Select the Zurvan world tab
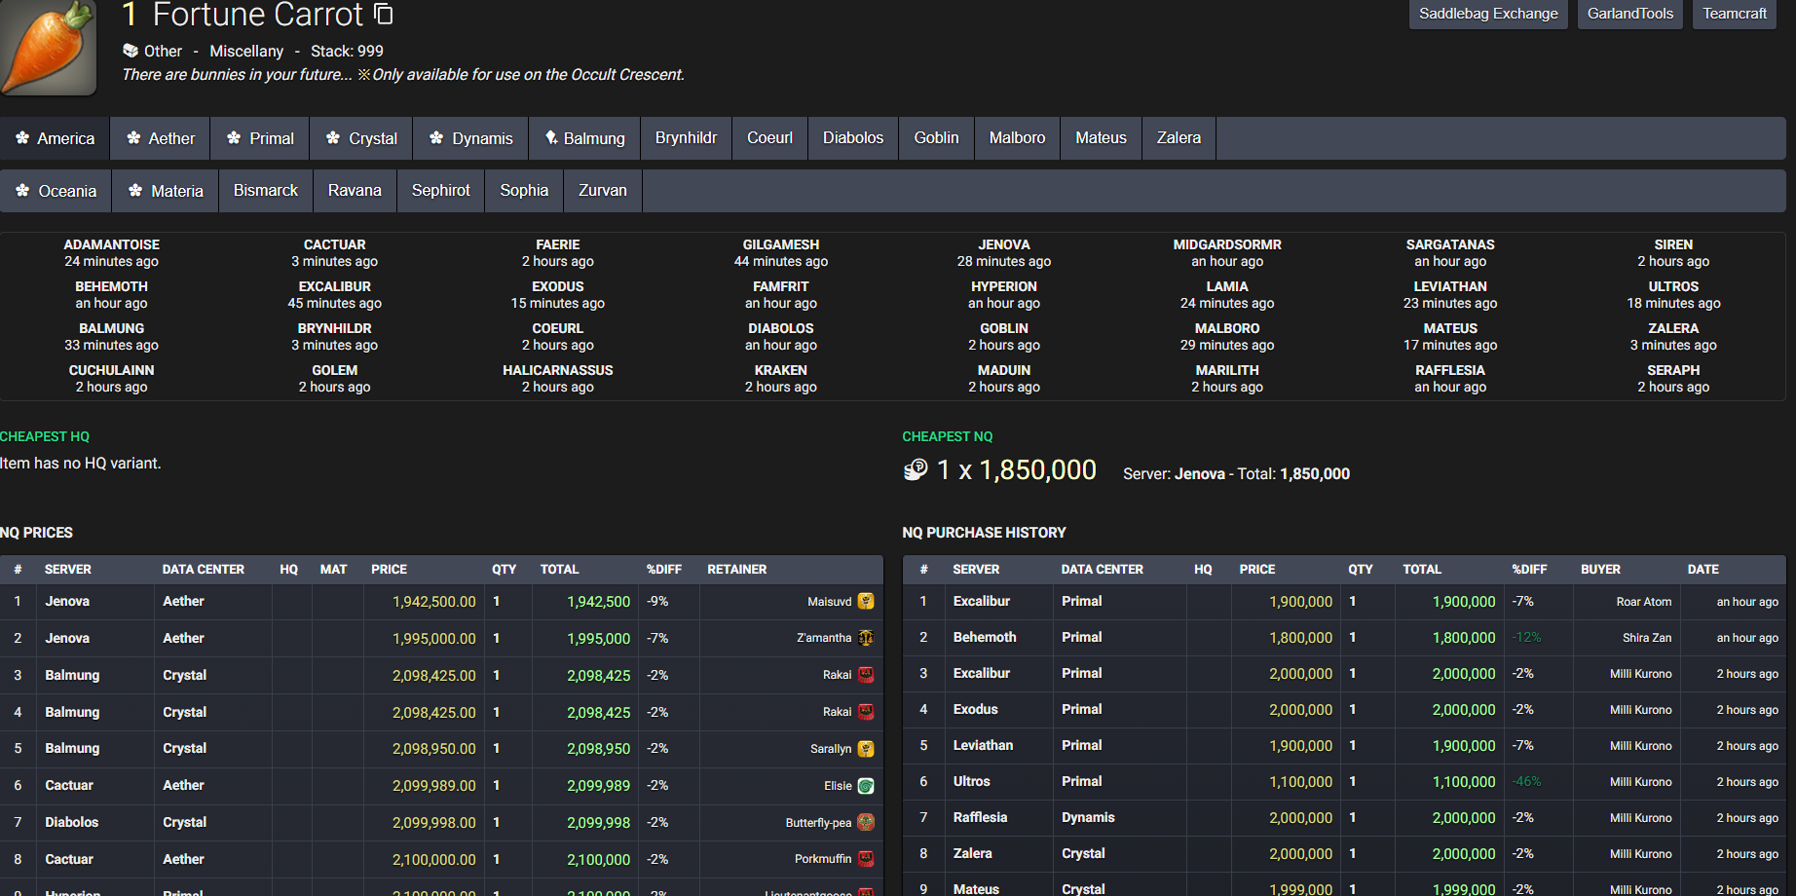The width and height of the screenshot is (1796, 896). 603,191
